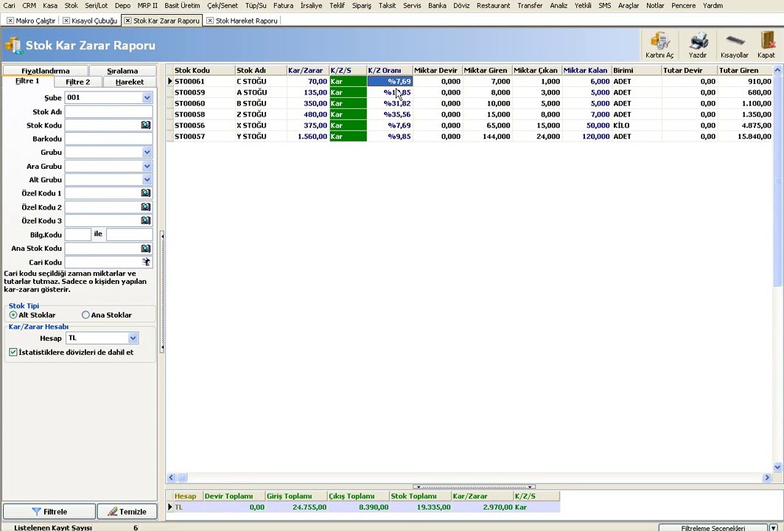Print the report with Yazdır
This screenshot has width=784, height=531.
click(x=698, y=45)
